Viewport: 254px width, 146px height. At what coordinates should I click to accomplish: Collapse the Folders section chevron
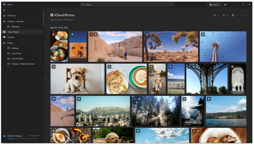(x=40, y=43)
